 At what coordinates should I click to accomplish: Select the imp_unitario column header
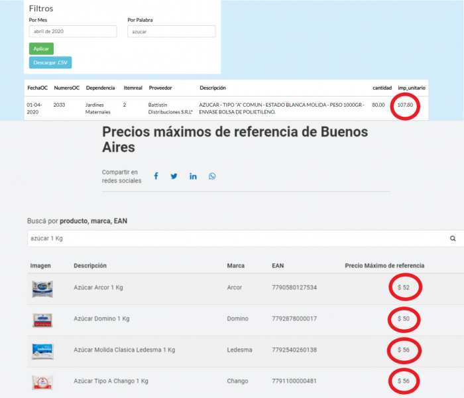412,88
